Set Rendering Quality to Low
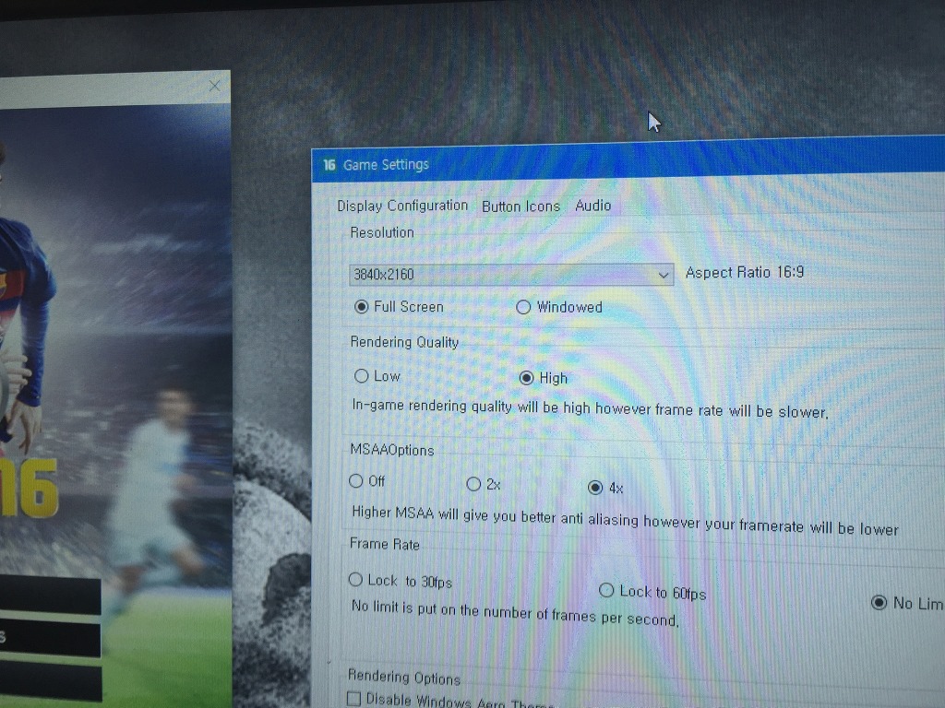 coord(361,375)
